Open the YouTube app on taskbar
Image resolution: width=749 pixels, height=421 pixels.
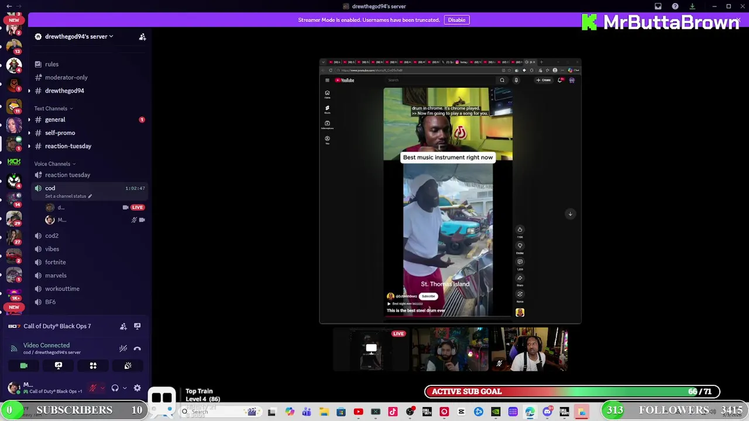[x=358, y=412]
